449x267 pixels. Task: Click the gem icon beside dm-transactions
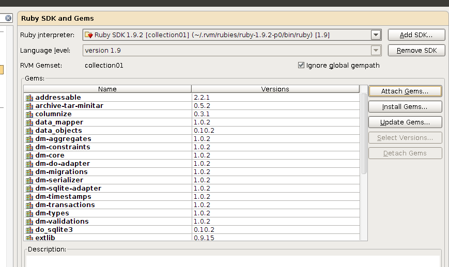pos(29,206)
